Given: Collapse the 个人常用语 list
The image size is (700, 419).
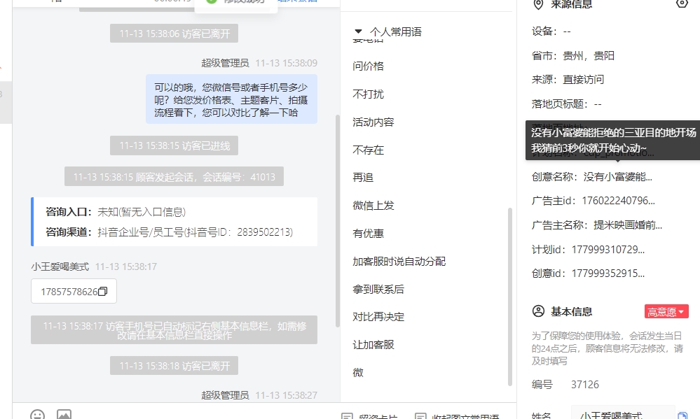Looking at the screenshot, I should (358, 31).
